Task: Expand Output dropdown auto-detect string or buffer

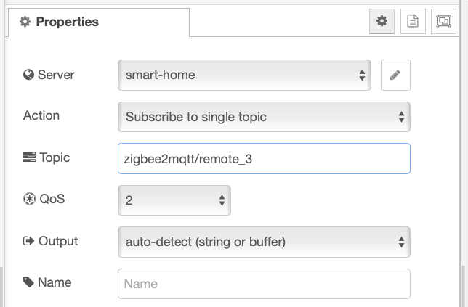Action: click(x=264, y=242)
